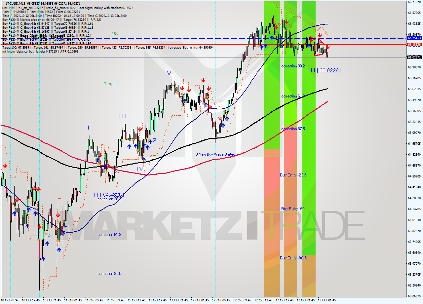Click the LTCUSD,M15 chart title text

tap(16, 3)
